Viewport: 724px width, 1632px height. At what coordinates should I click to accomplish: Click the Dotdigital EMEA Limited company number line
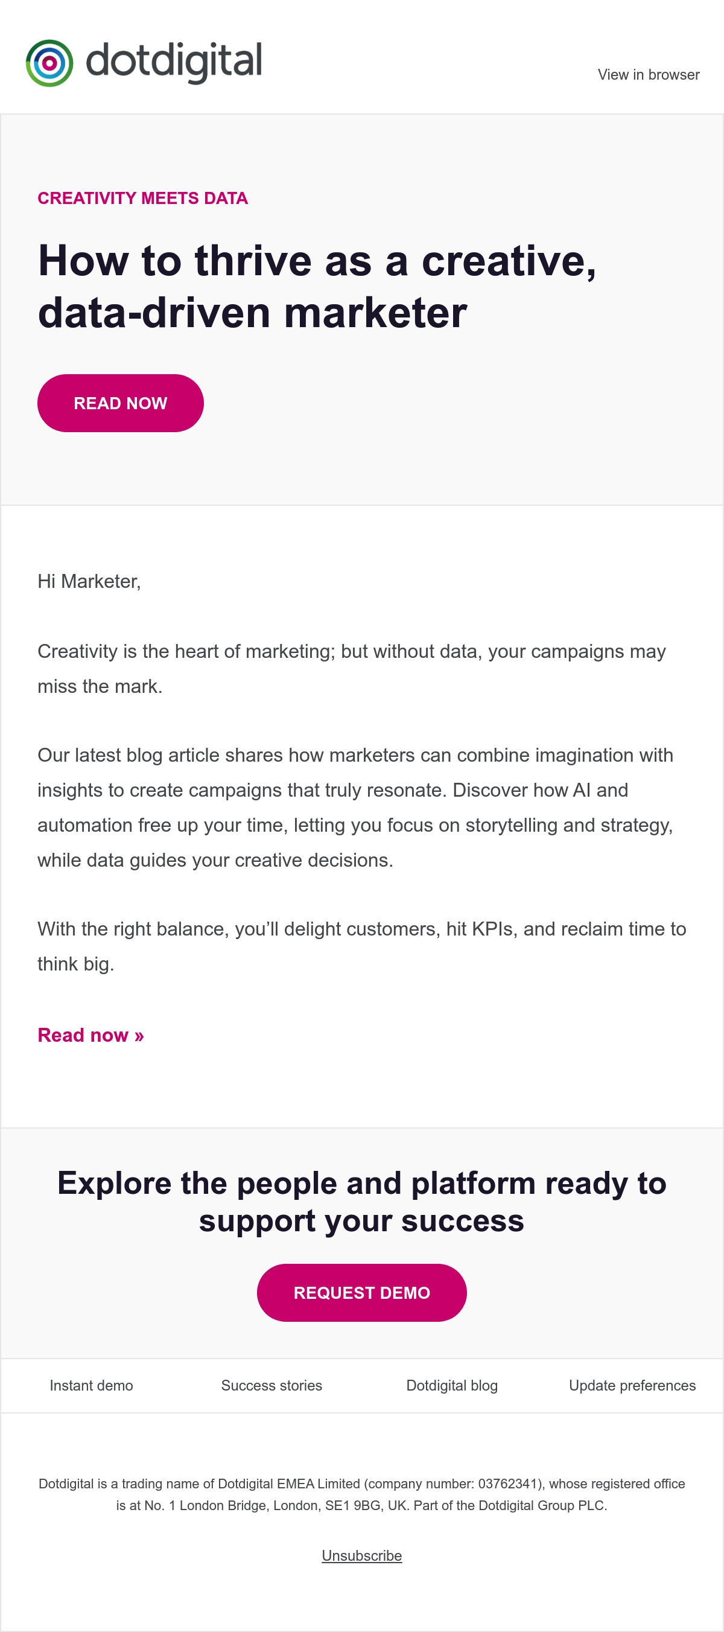(x=361, y=1484)
